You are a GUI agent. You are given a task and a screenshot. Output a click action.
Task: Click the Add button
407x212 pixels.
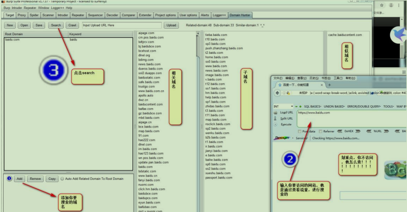pyautogui.click(x=20, y=179)
